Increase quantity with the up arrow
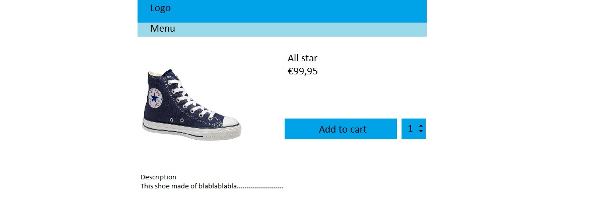The width and height of the screenshot is (592, 217). pos(421,125)
